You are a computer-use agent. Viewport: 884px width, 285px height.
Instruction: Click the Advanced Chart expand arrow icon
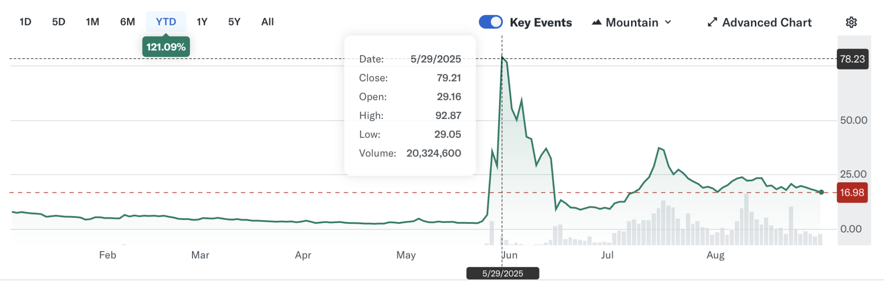712,22
